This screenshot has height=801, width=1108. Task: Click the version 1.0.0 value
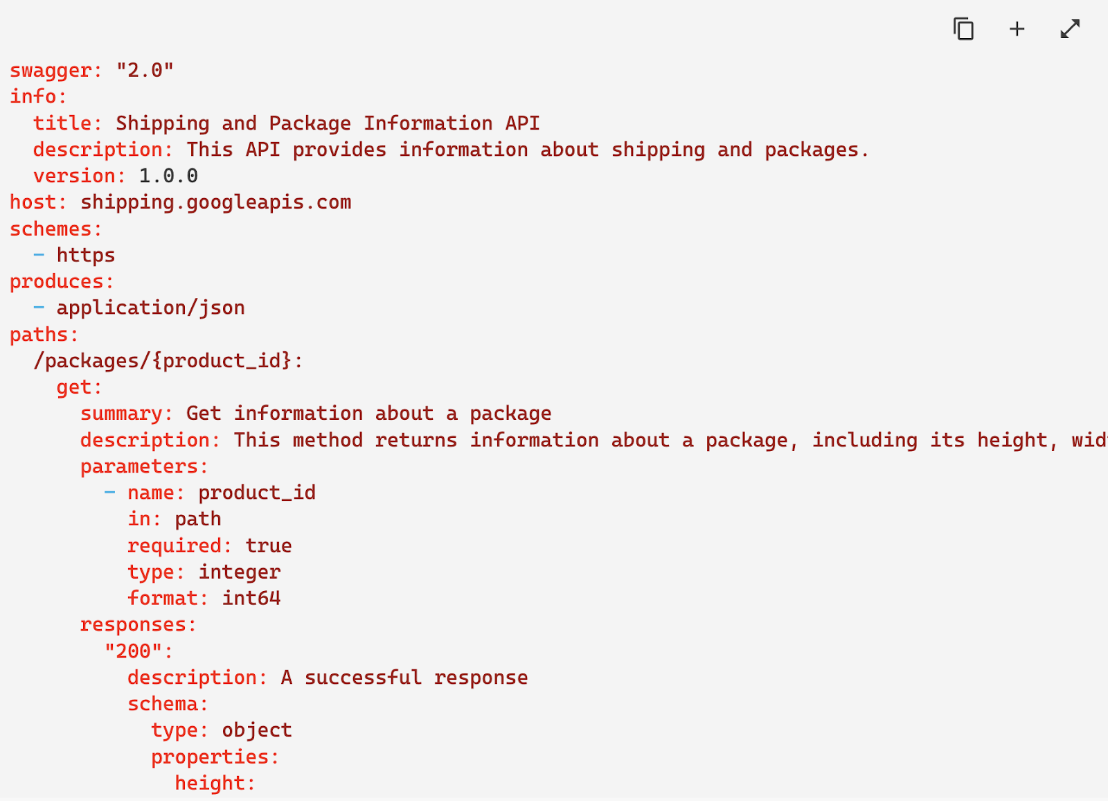[168, 176]
